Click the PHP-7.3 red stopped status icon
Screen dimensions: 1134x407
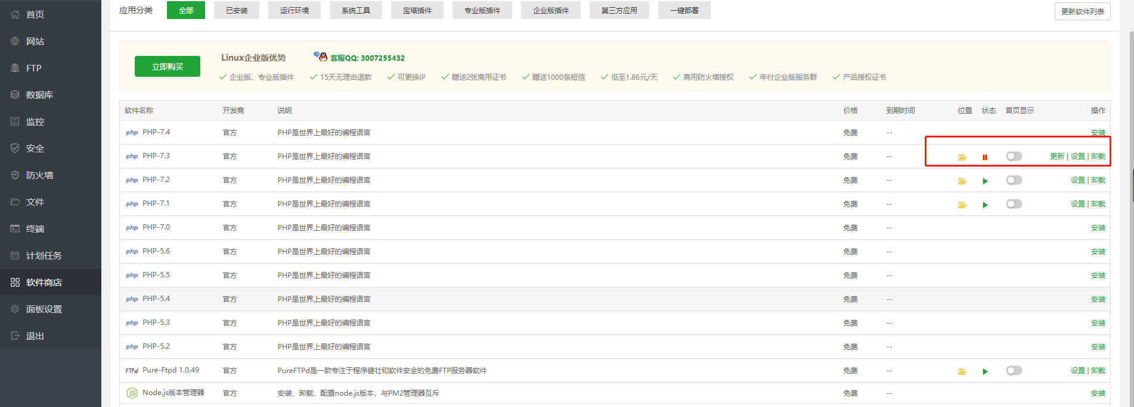[x=985, y=157]
